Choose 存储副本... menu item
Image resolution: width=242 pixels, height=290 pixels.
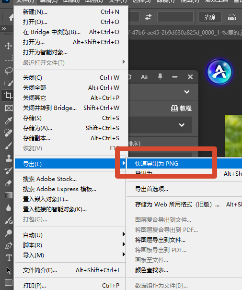coord(71,138)
